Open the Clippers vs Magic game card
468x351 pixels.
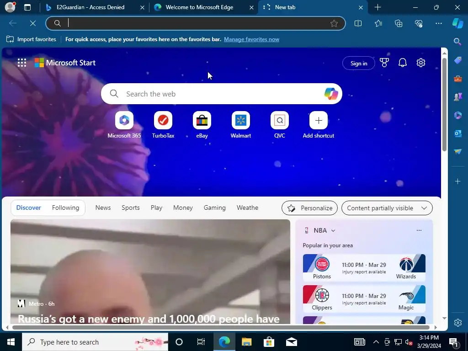pos(364,299)
